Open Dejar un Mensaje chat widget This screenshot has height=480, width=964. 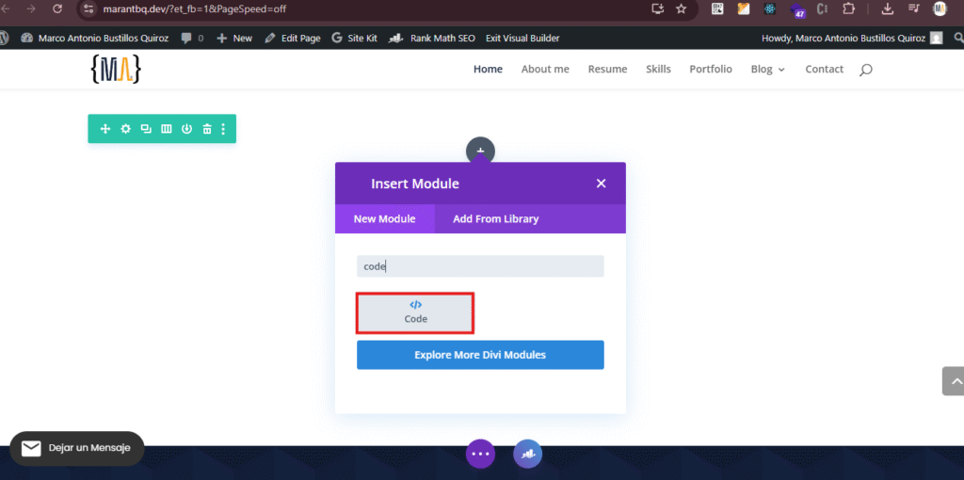(77, 449)
